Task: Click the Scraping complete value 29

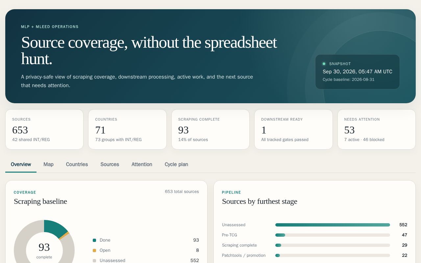Action: (x=405, y=245)
